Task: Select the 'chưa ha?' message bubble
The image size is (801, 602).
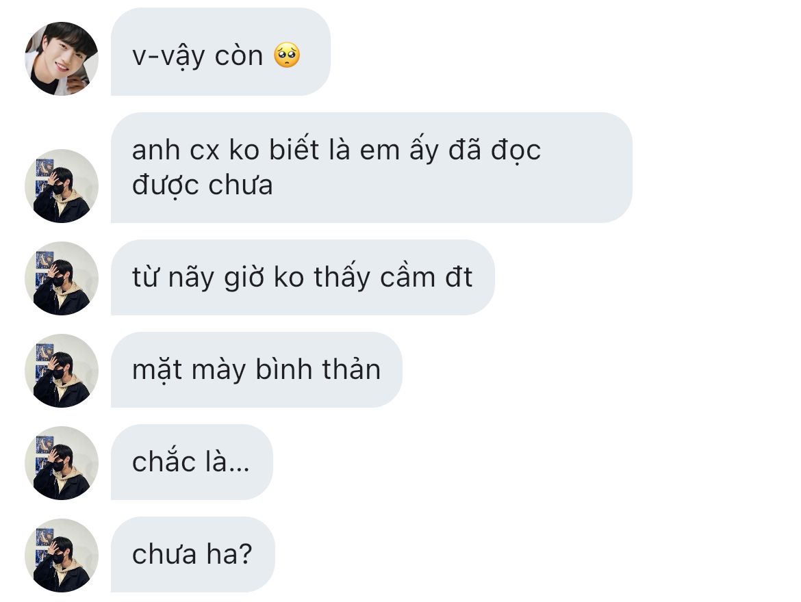Action: point(192,555)
